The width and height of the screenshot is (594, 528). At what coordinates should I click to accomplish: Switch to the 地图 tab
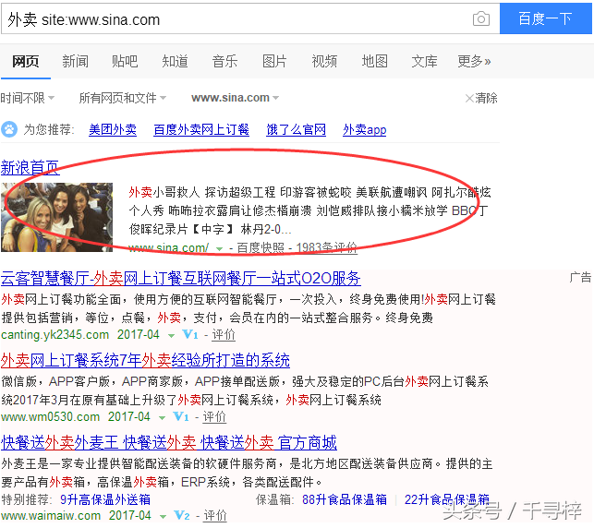coord(374,61)
